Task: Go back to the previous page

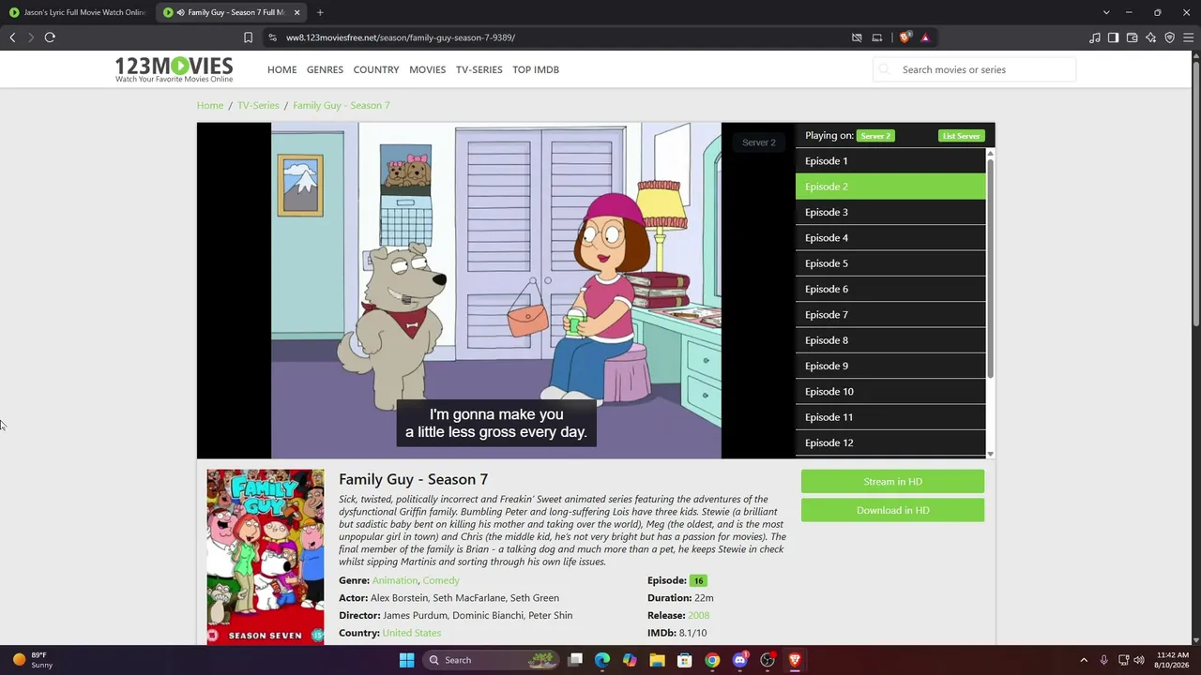Action: (12, 37)
